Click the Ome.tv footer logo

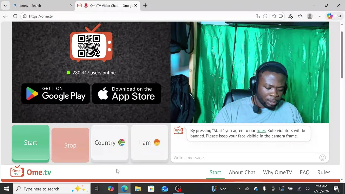click(31, 172)
